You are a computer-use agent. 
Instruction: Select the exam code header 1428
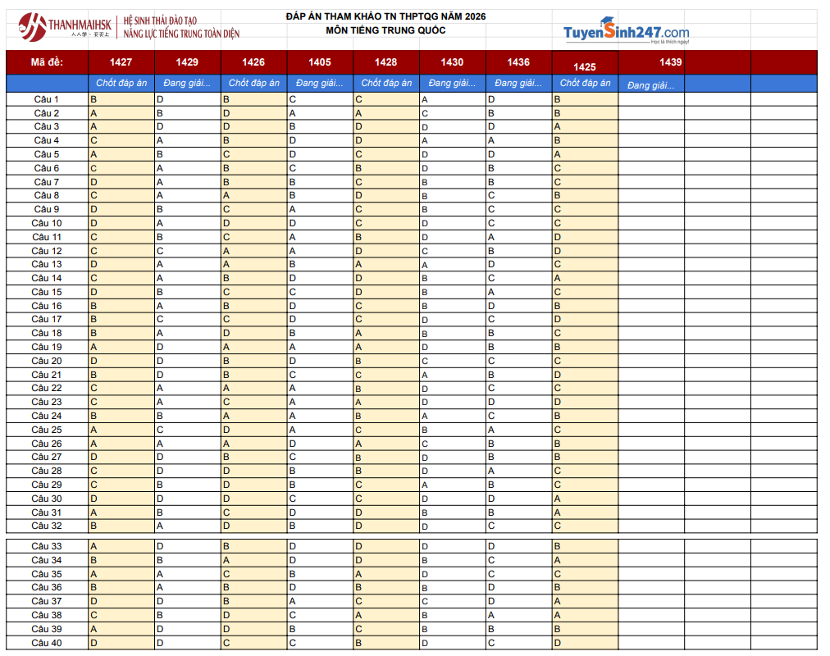coord(386,62)
